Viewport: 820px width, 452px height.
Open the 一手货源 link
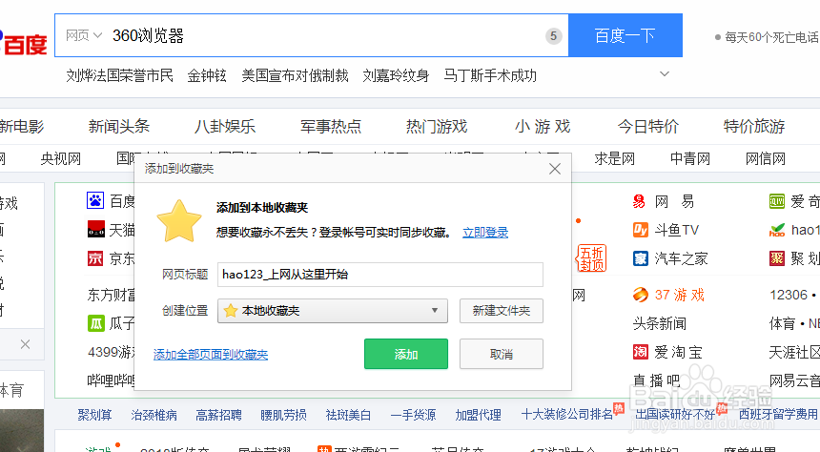413,415
